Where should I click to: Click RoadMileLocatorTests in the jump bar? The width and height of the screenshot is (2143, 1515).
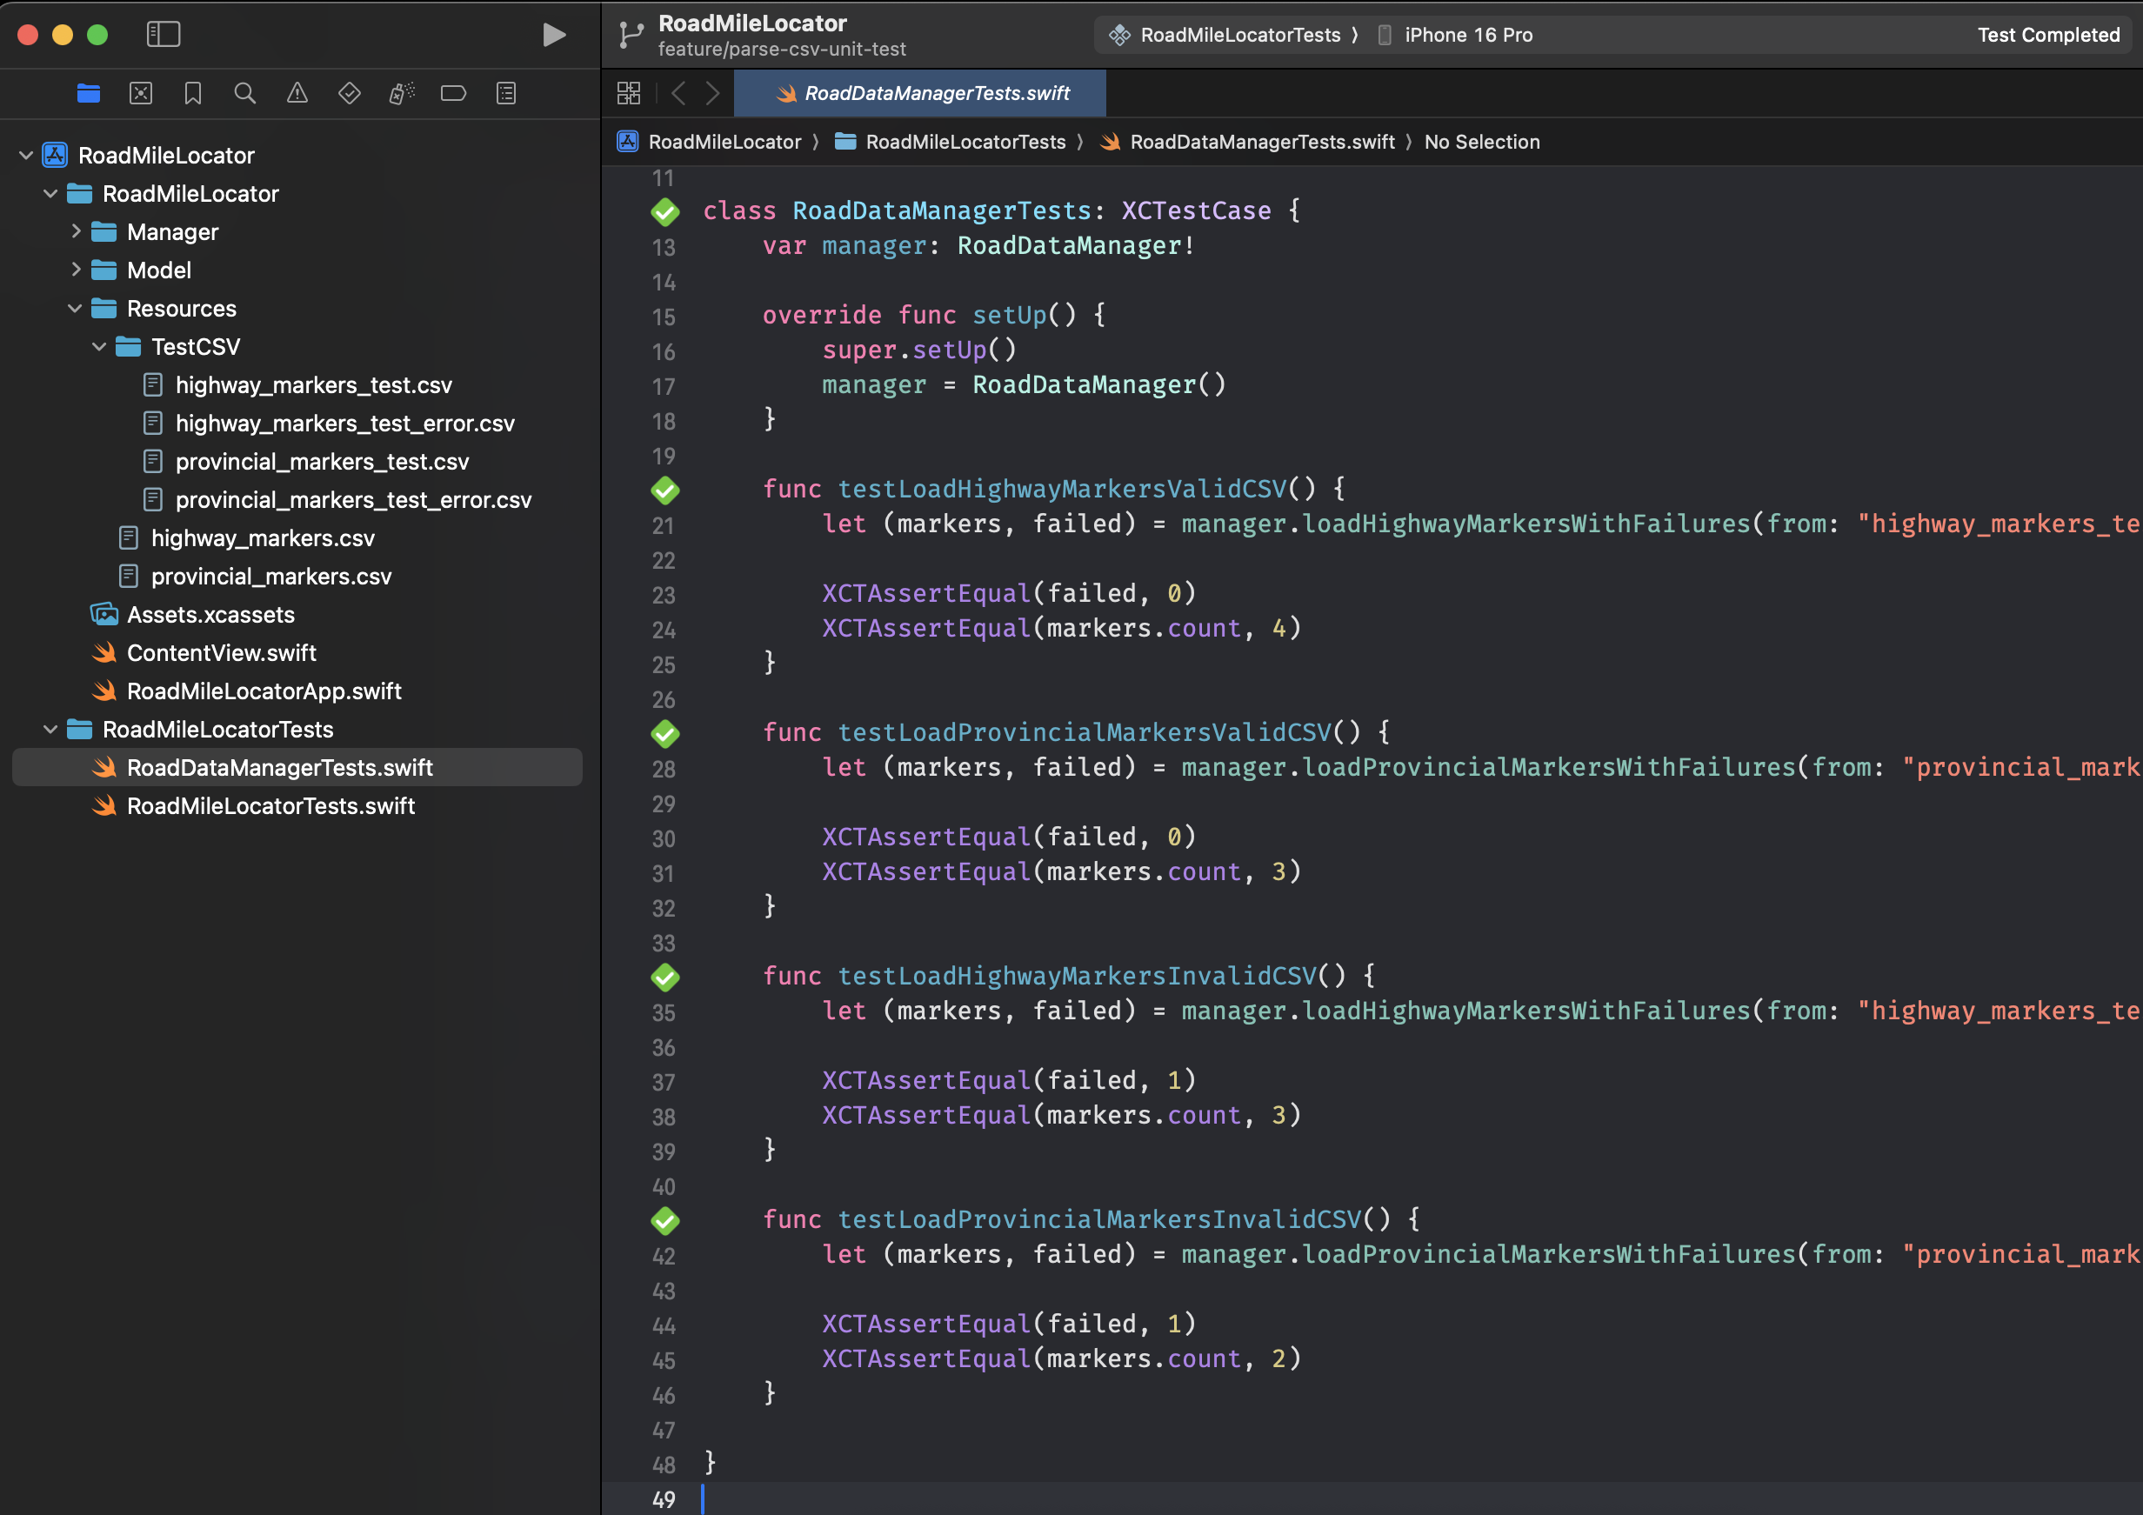pyautogui.click(x=965, y=142)
